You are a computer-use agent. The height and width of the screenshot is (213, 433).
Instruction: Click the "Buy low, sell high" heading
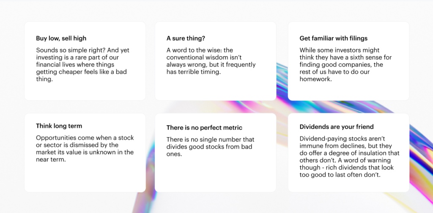[x=61, y=39]
